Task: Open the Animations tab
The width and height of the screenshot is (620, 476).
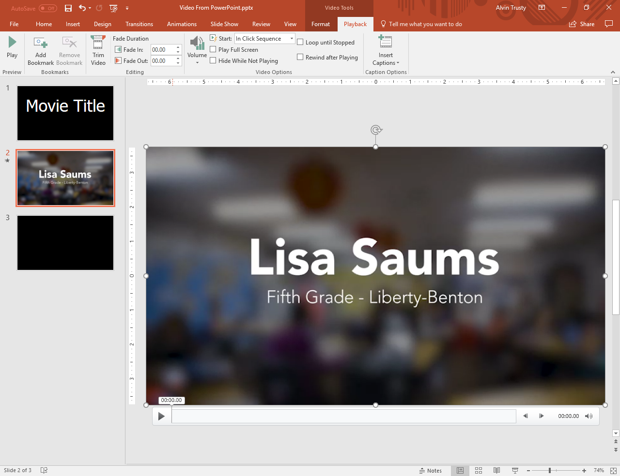Action: pyautogui.click(x=182, y=24)
